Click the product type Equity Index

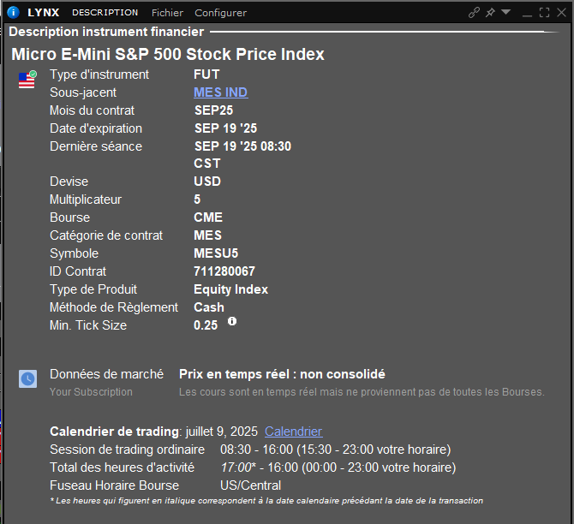click(230, 289)
